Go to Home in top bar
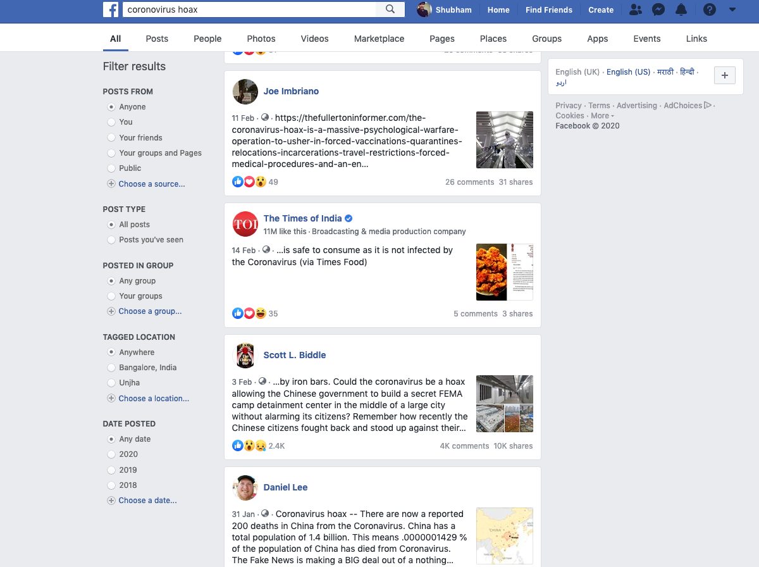The height and width of the screenshot is (567, 759). click(498, 9)
